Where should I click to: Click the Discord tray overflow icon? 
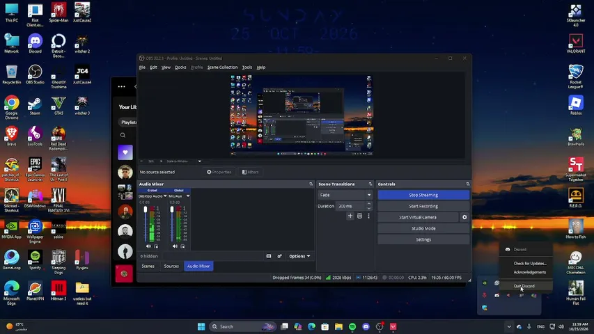coord(497,295)
